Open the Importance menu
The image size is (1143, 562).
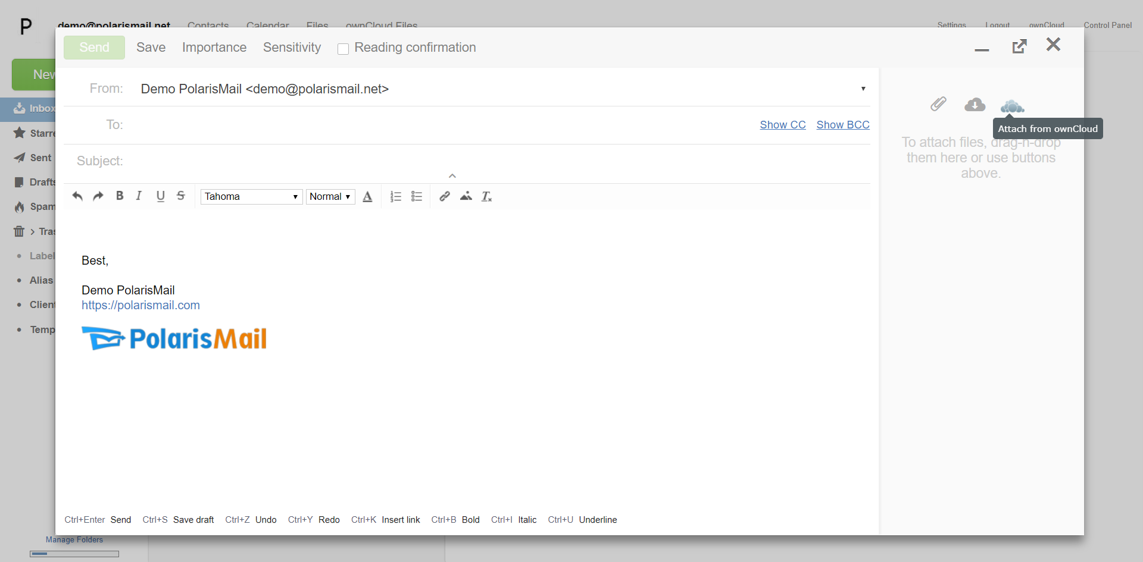214,48
